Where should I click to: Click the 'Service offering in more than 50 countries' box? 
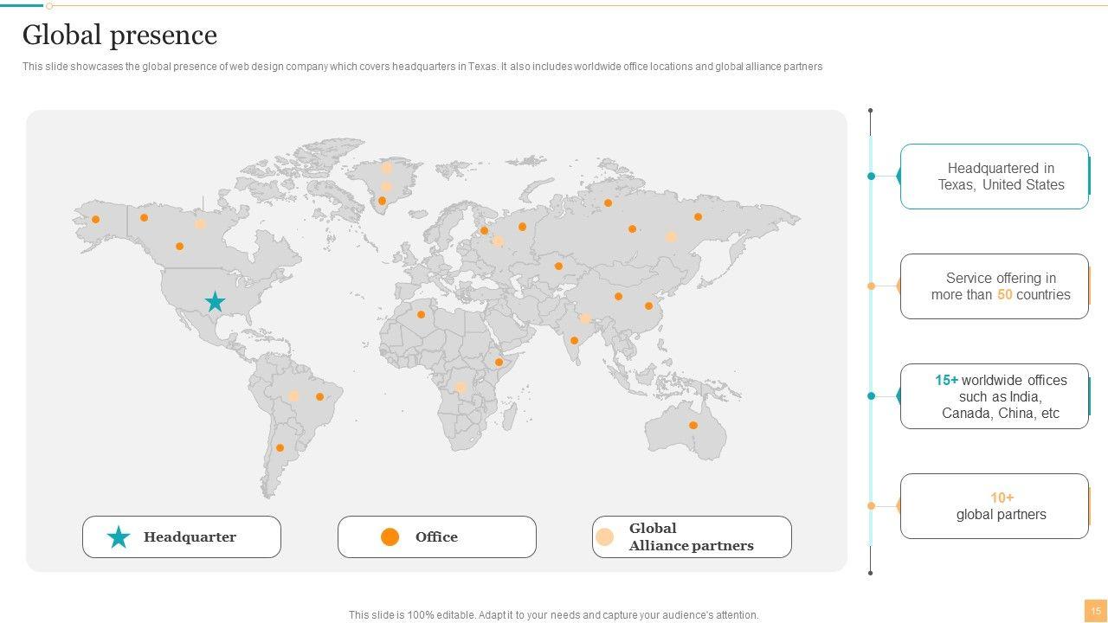995,286
